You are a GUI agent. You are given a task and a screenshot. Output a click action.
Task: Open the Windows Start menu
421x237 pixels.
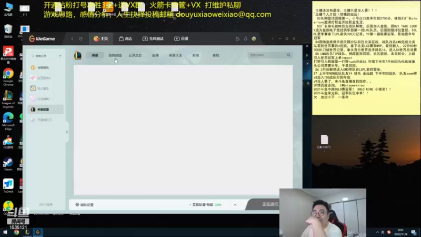click(x=5, y=232)
